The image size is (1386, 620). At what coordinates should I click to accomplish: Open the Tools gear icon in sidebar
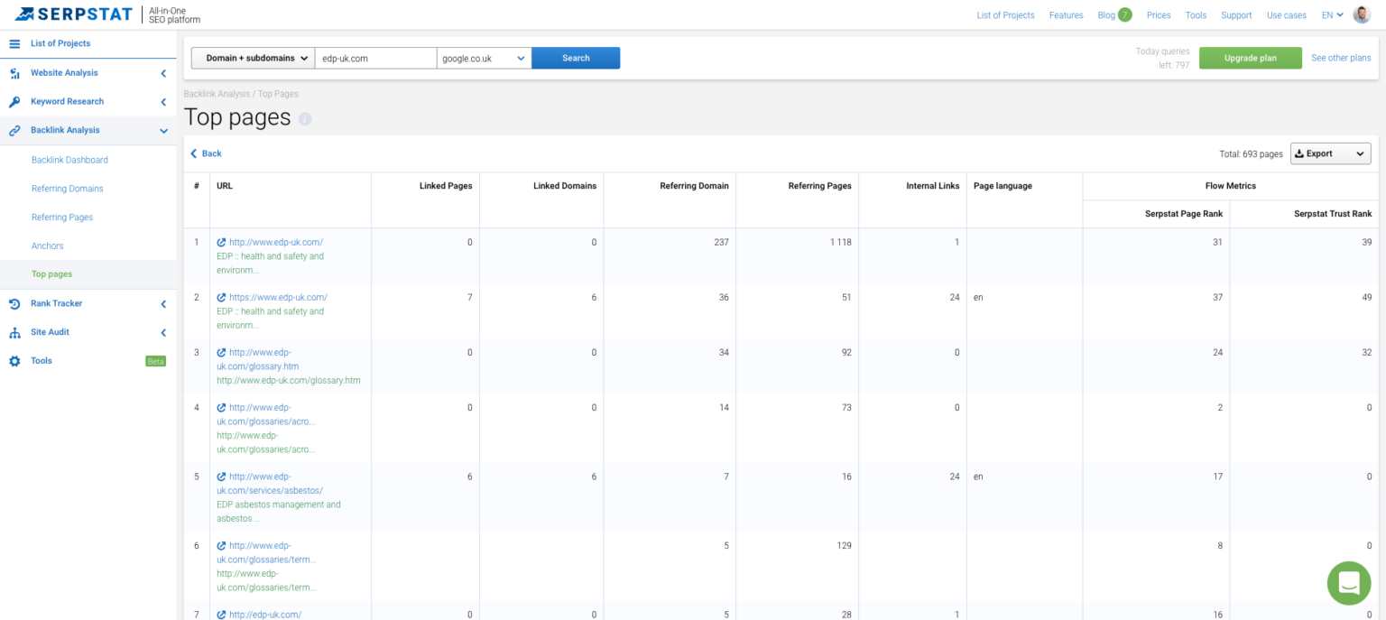(x=14, y=360)
